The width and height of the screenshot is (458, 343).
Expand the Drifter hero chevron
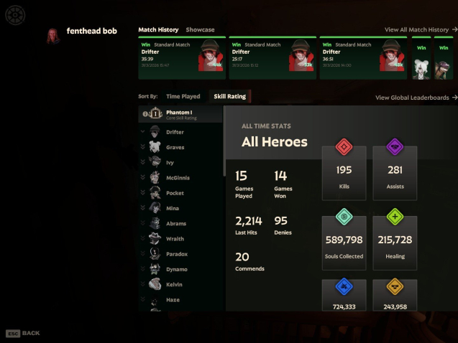(143, 131)
